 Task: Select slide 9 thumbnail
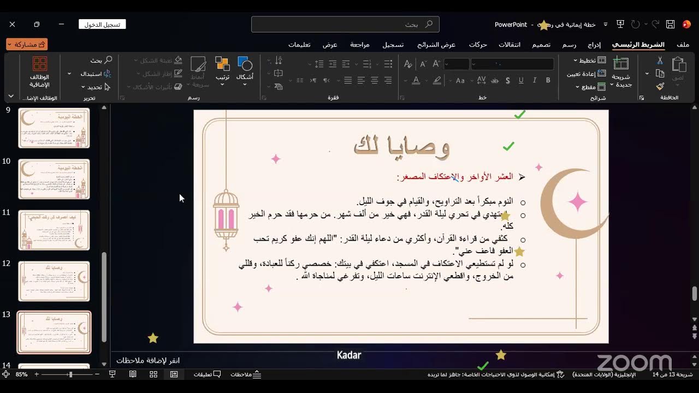coord(54,128)
